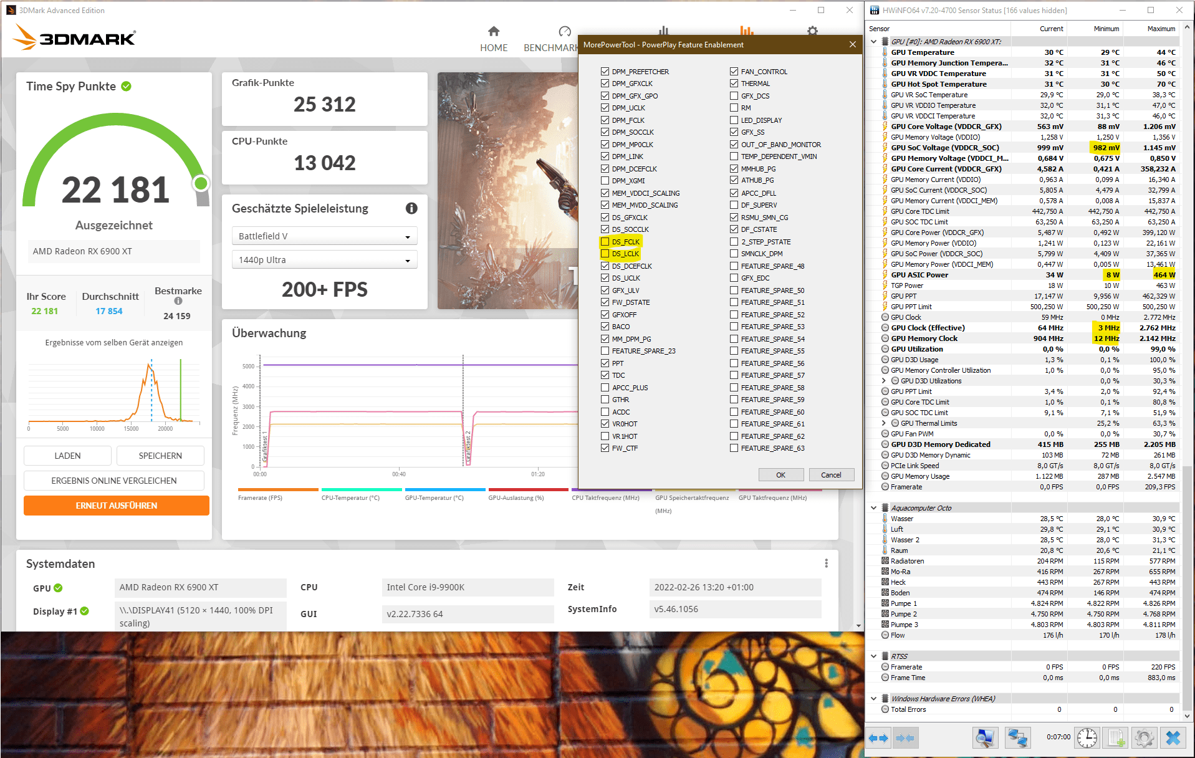This screenshot has width=1195, height=758.
Task: Click the HWiNFO expand columns arrows icon
Action: click(x=878, y=738)
